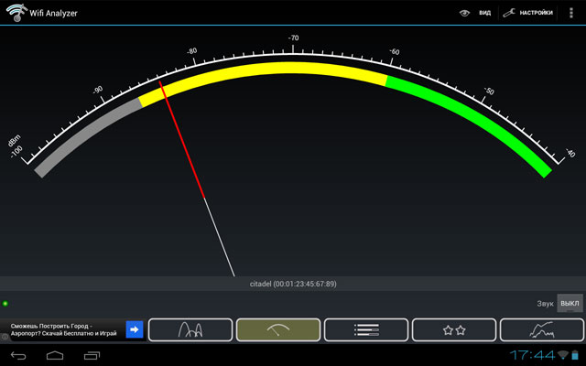Tap the green scan status indicator dot
This screenshot has width=586, height=366.
5,303
